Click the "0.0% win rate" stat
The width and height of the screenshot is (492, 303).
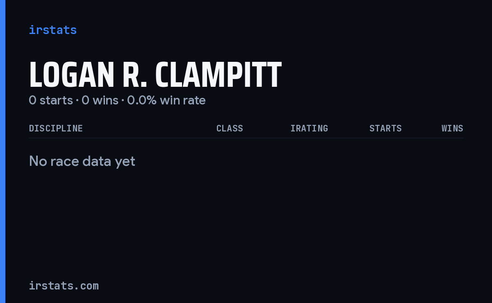click(166, 100)
